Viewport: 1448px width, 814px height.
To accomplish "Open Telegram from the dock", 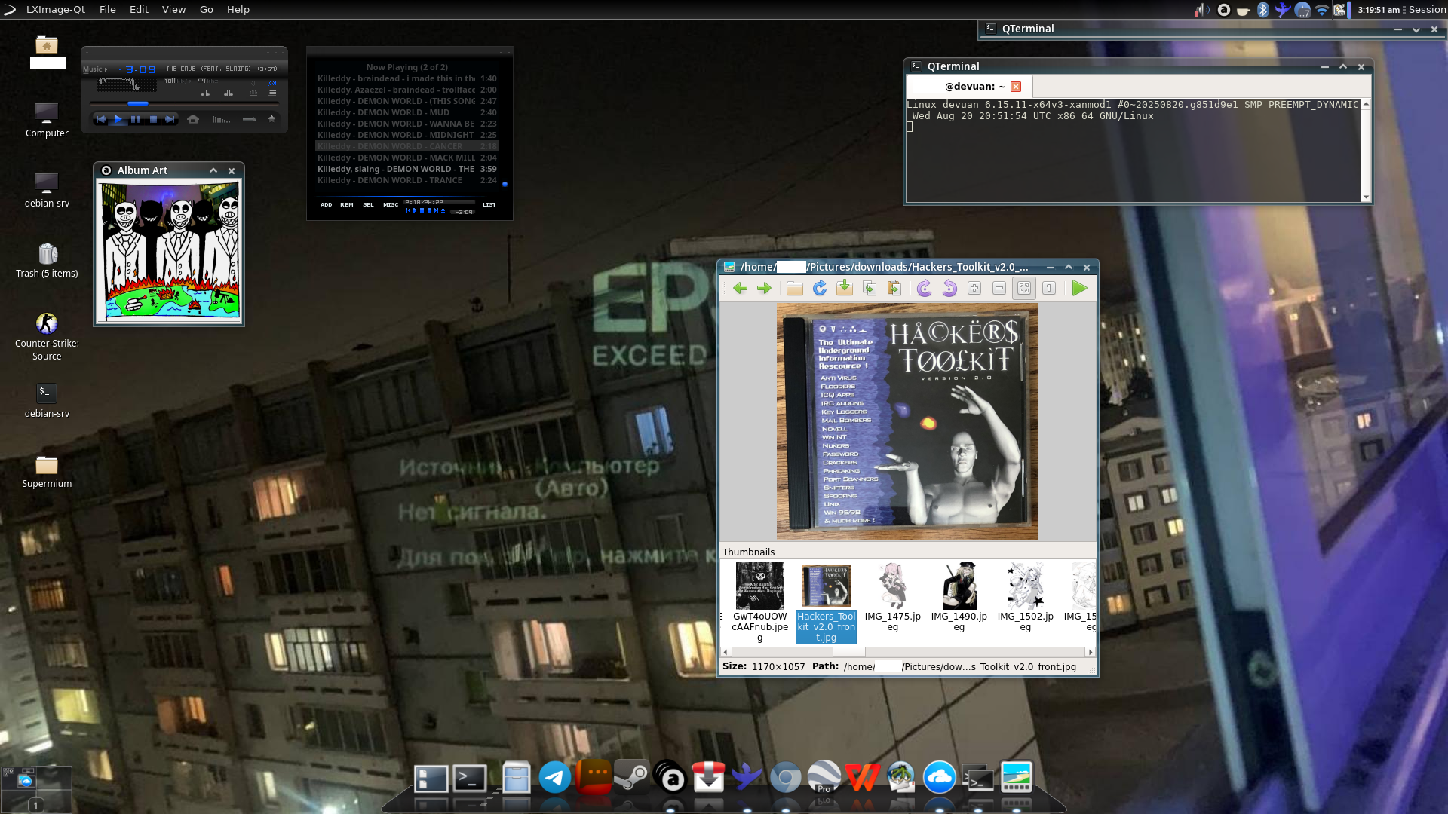I will tap(555, 778).
